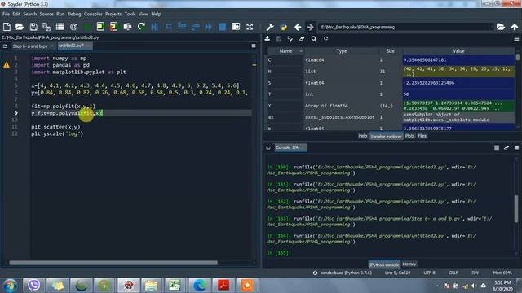
Task: Go back to previous cursor position
Action: [298, 27]
